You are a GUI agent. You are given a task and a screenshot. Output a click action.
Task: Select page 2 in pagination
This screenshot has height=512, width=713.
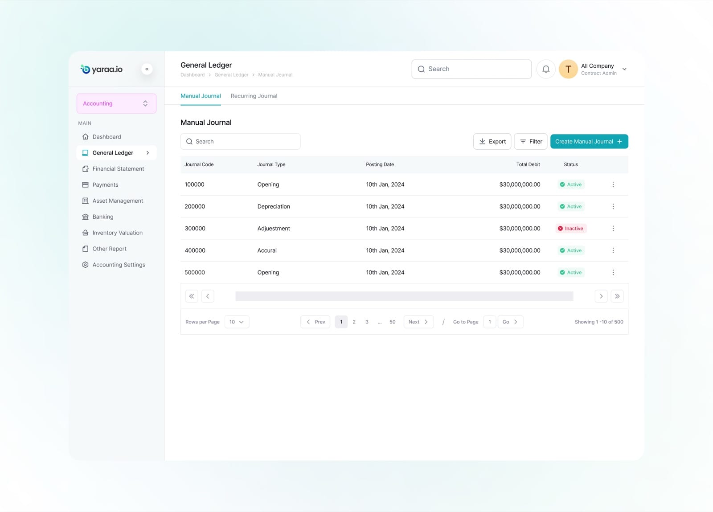354,322
